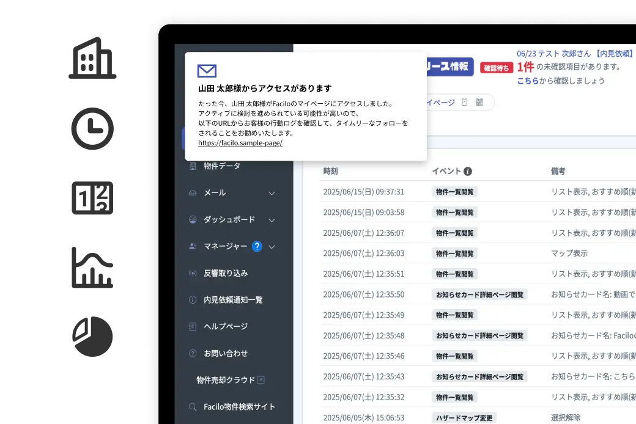Open ヘルプページ from the sidebar
Image resolution: width=636 pixels, height=424 pixels.
pos(226,327)
